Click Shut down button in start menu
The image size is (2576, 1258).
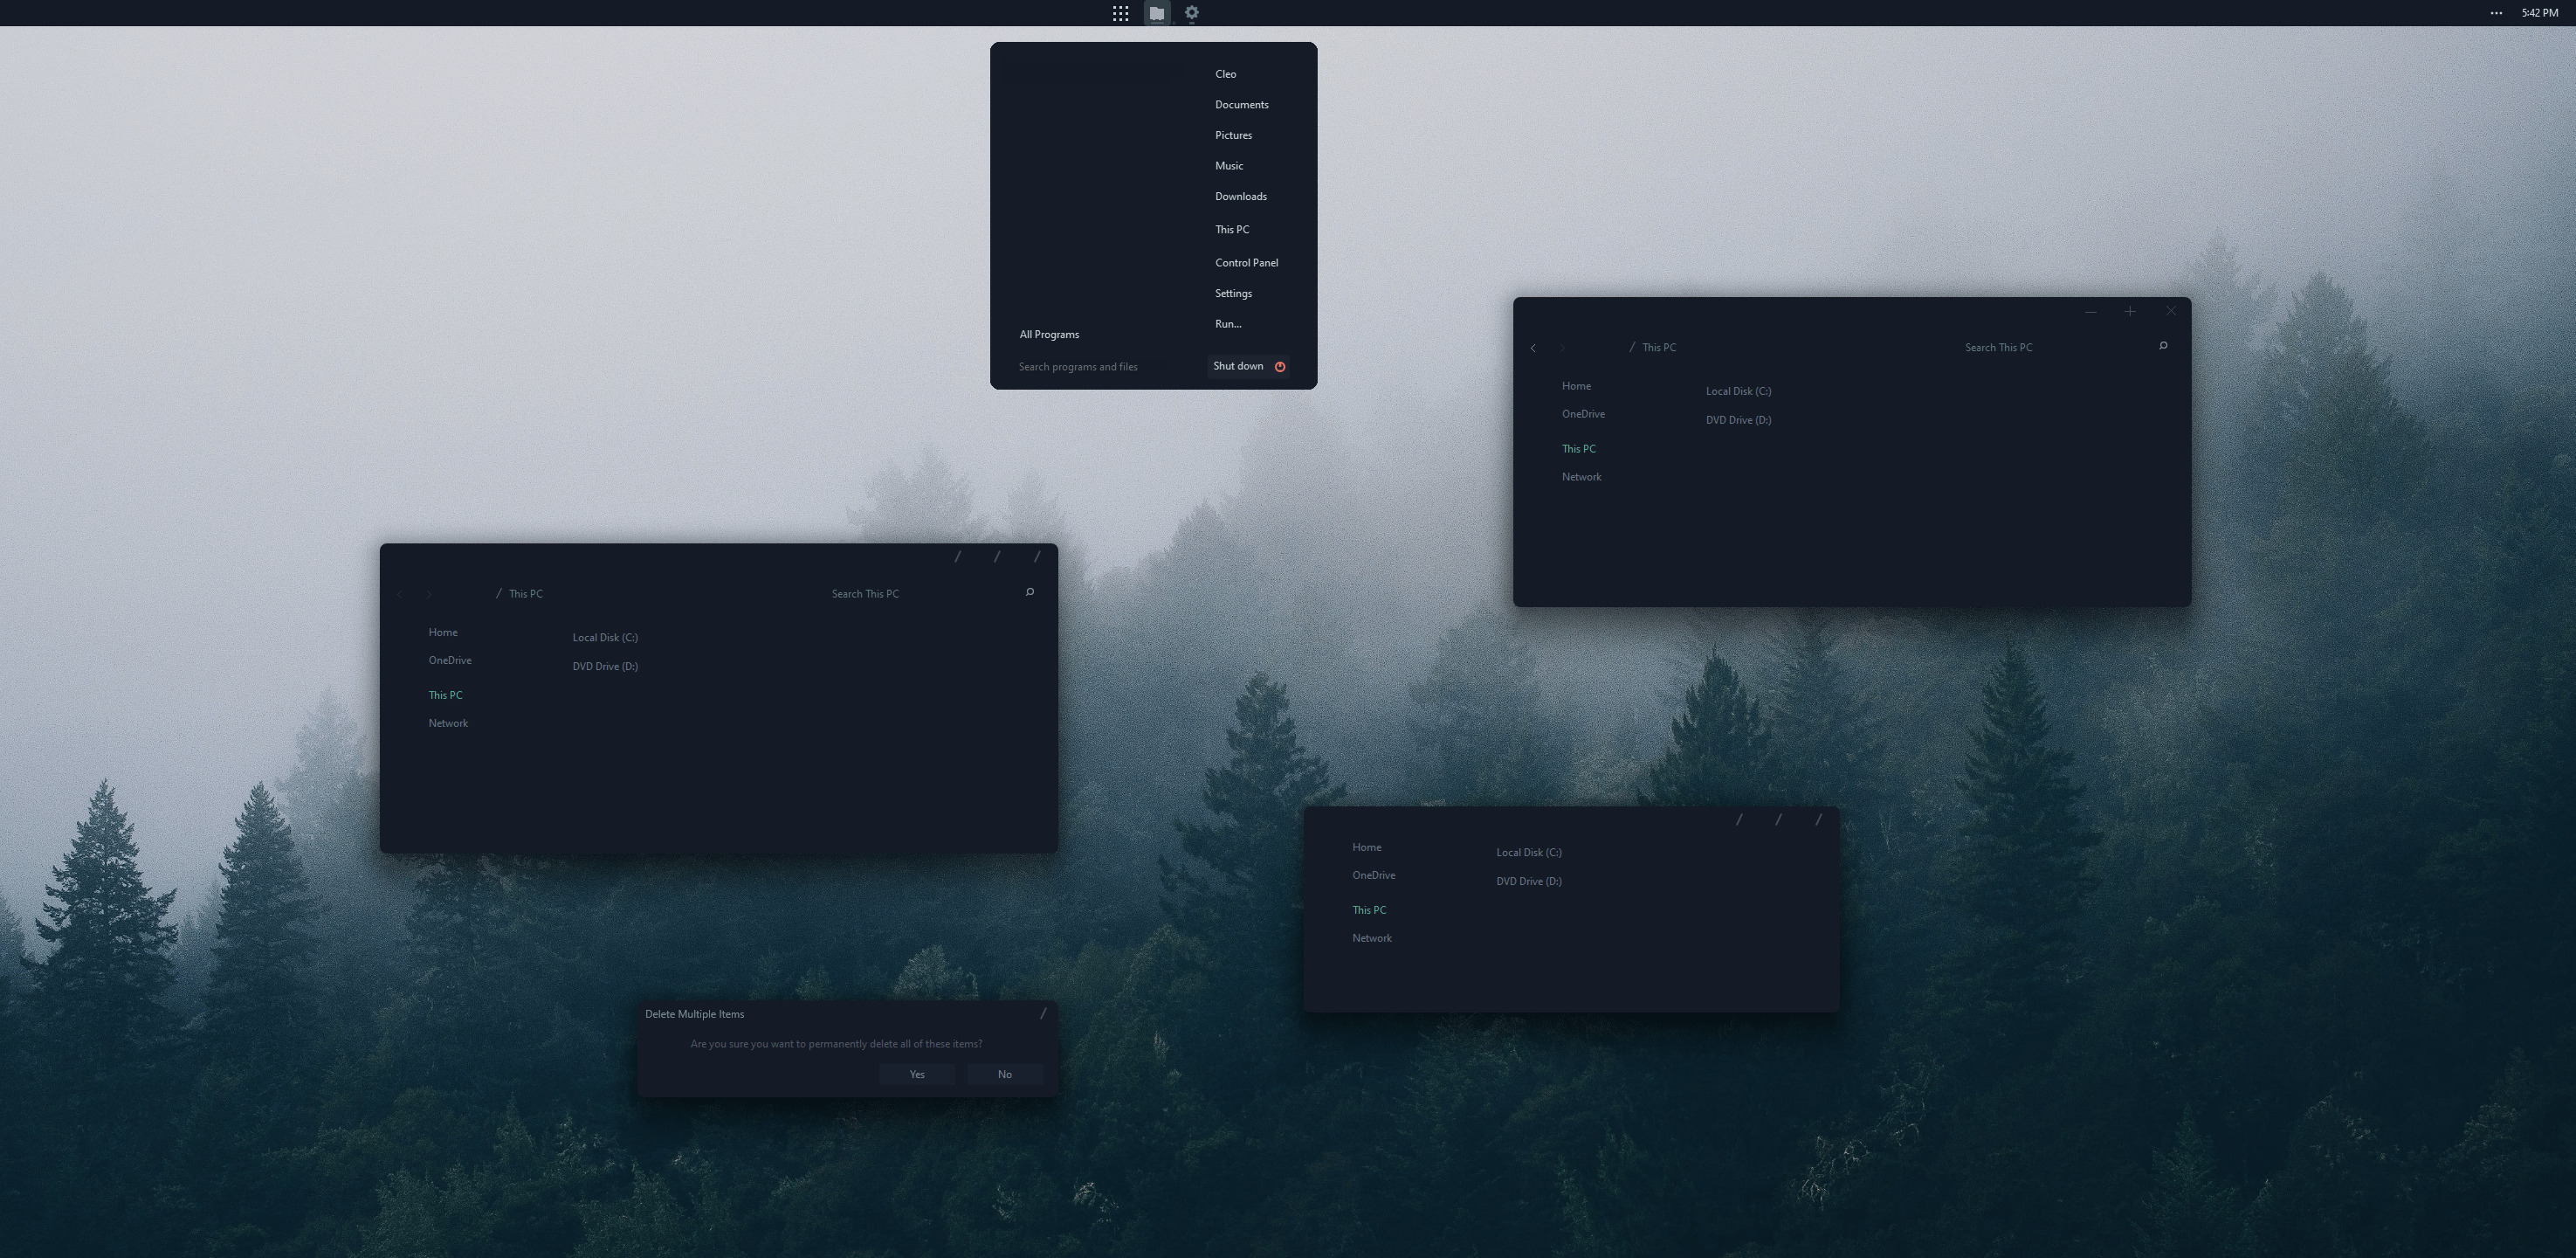[x=1237, y=366]
